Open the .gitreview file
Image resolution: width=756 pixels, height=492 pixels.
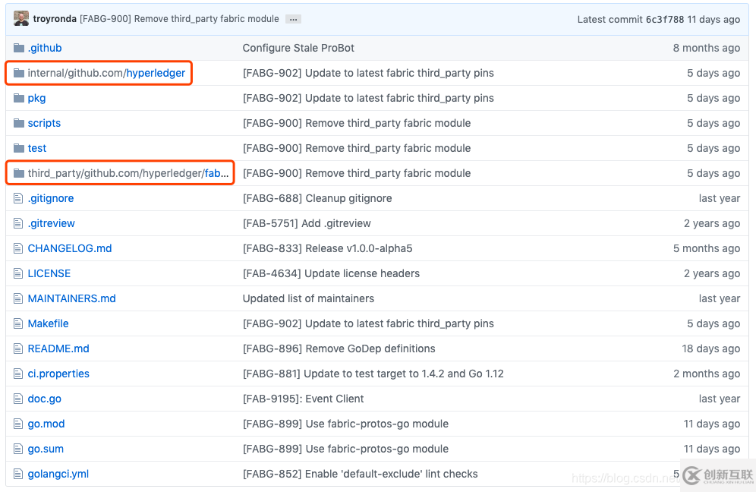pos(51,223)
